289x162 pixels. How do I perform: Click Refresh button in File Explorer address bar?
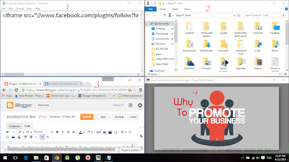click(239, 15)
